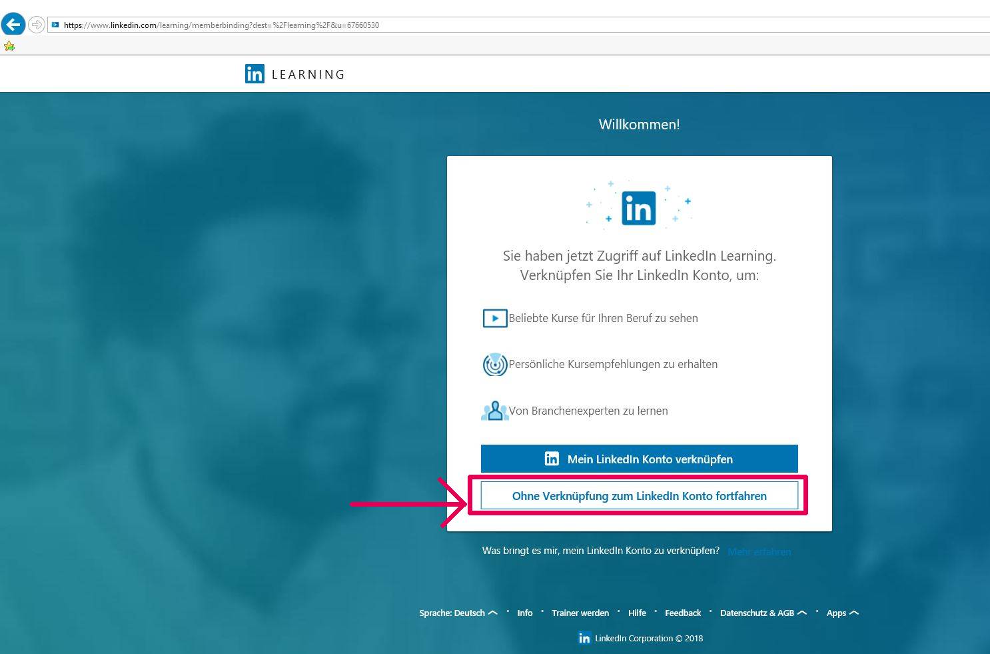Click the add favorite star icon below the back button

(9, 45)
